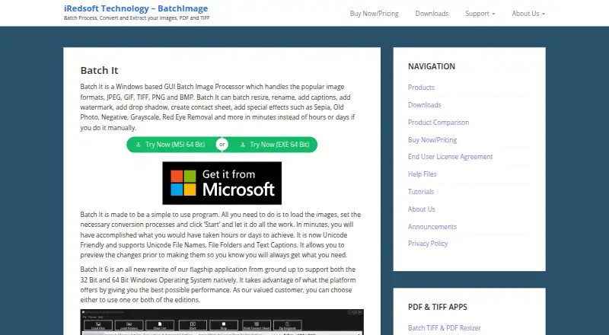Expand the About Us dropdown in header
This screenshot has height=335, width=609.
point(528,14)
